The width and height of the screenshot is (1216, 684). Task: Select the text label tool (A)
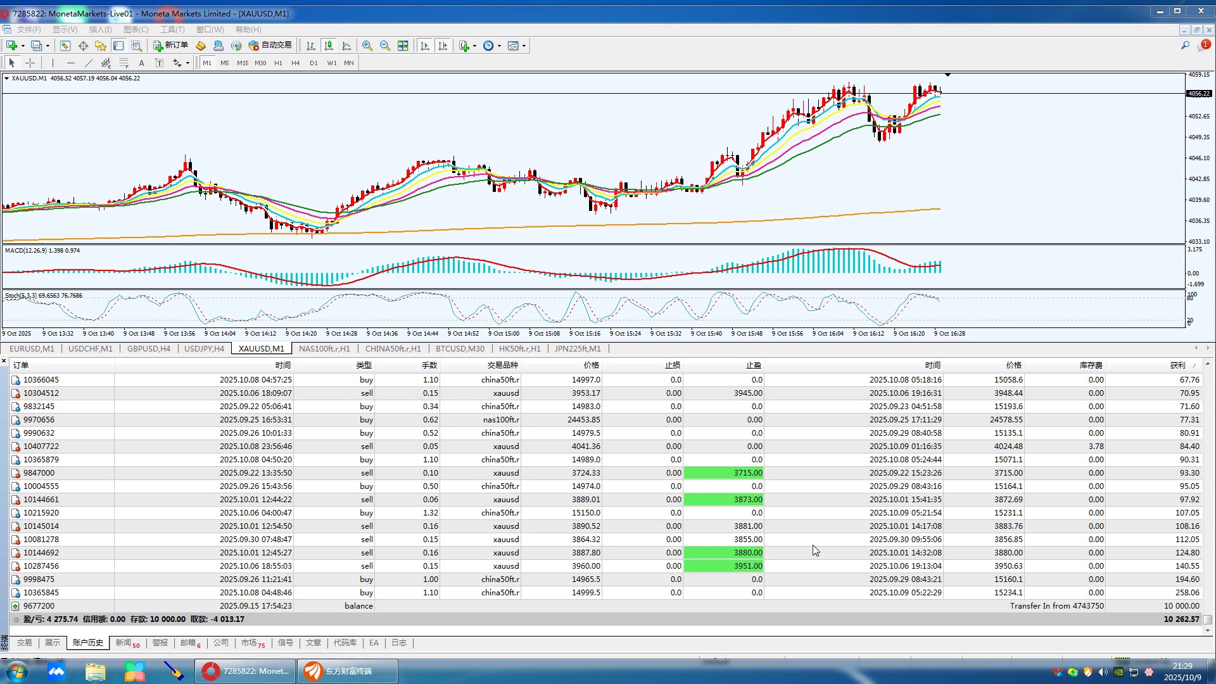[x=141, y=63]
